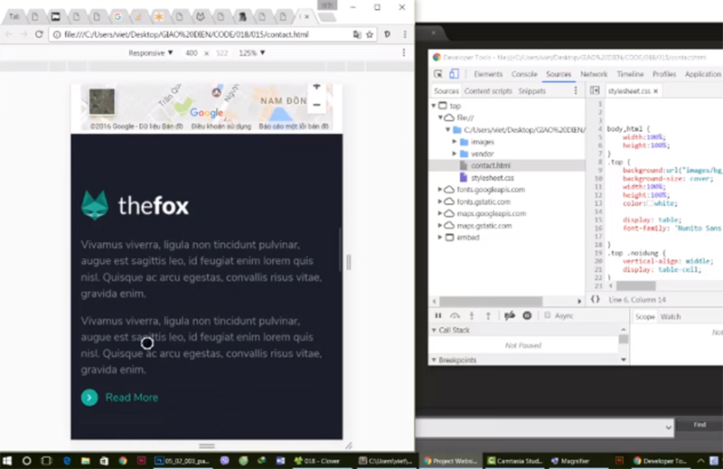Open the Responsive device dropdown
The image size is (723, 469).
pos(150,53)
